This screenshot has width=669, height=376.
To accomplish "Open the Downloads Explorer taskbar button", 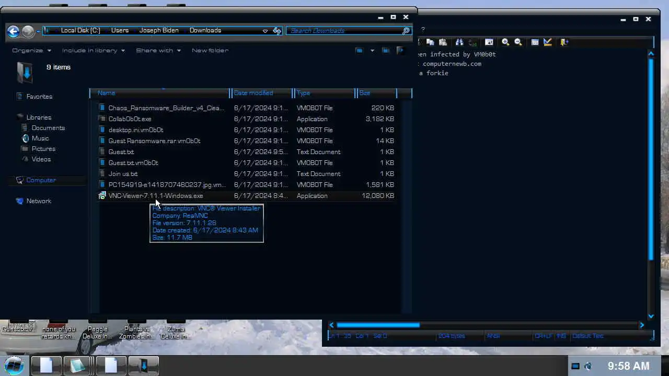I will pyautogui.click(x=143, y=366).
